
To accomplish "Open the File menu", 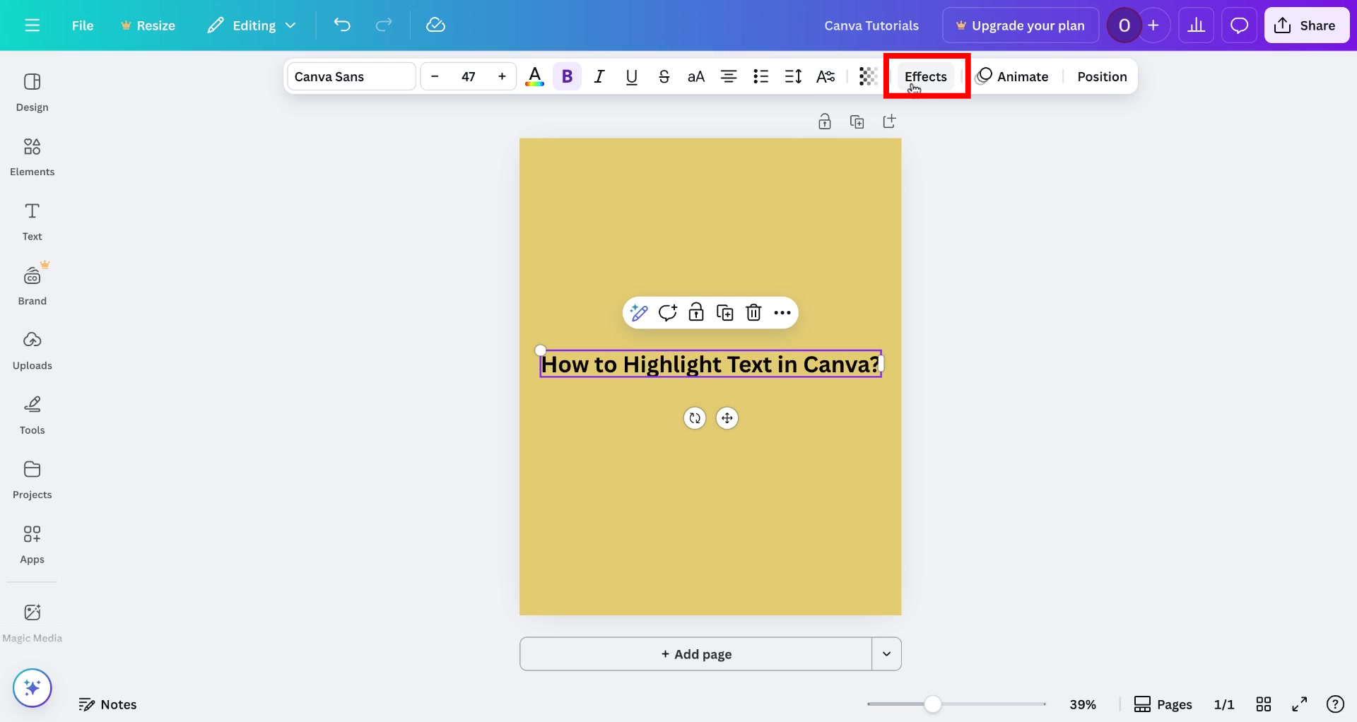I will [x=83, y=25].
